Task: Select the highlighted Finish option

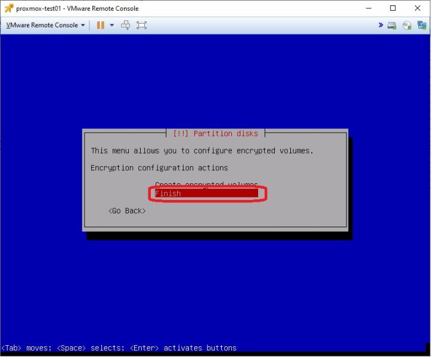Action: click(206, 193)
